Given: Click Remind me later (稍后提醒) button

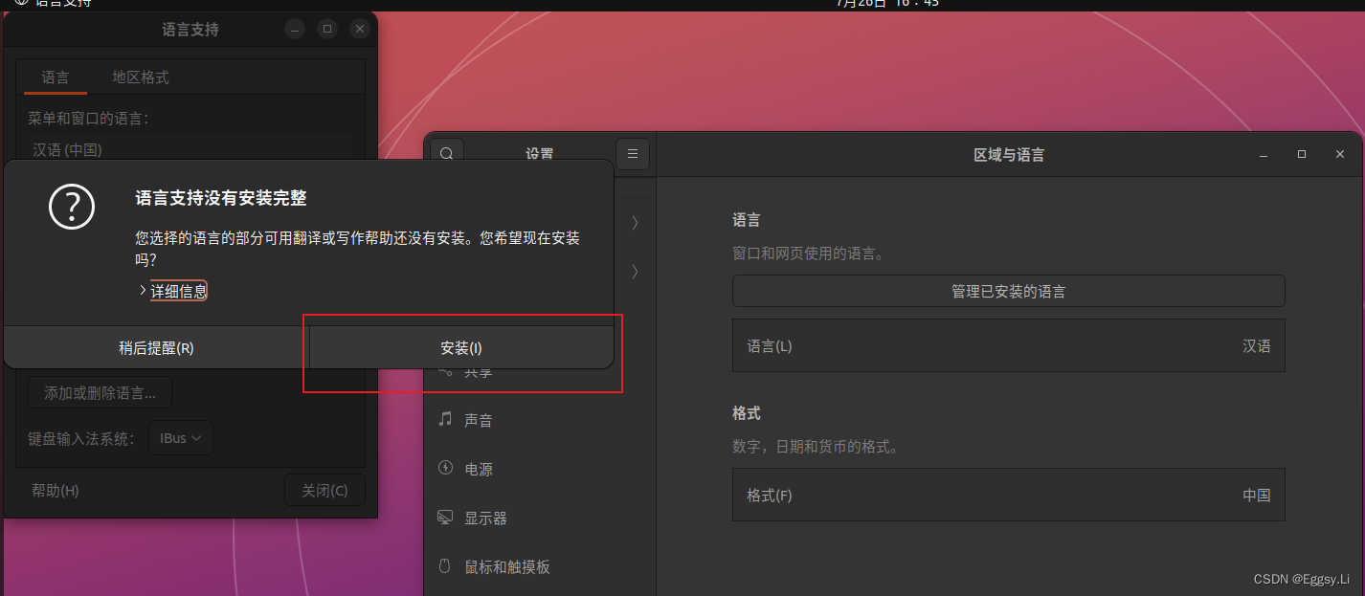Looking at the screenshot, I should click(x=156, y=347).
